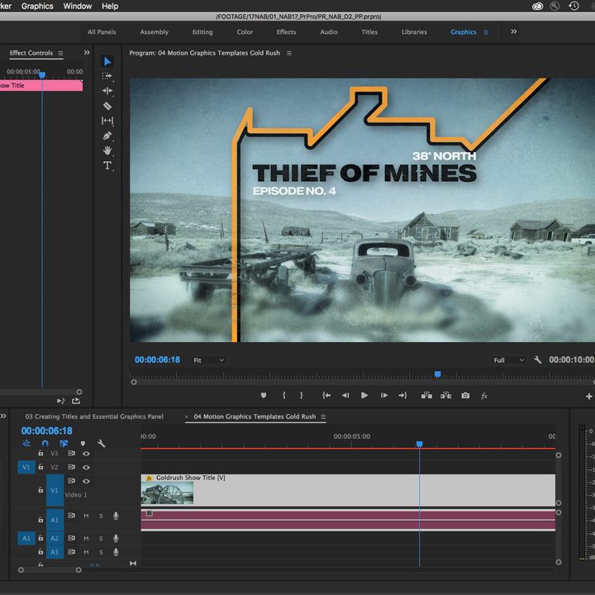Add a marker in Program monitor

[x=264, y=395]
